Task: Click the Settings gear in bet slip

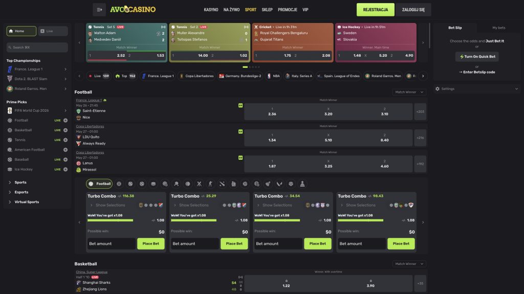Action: pos(437,89)
